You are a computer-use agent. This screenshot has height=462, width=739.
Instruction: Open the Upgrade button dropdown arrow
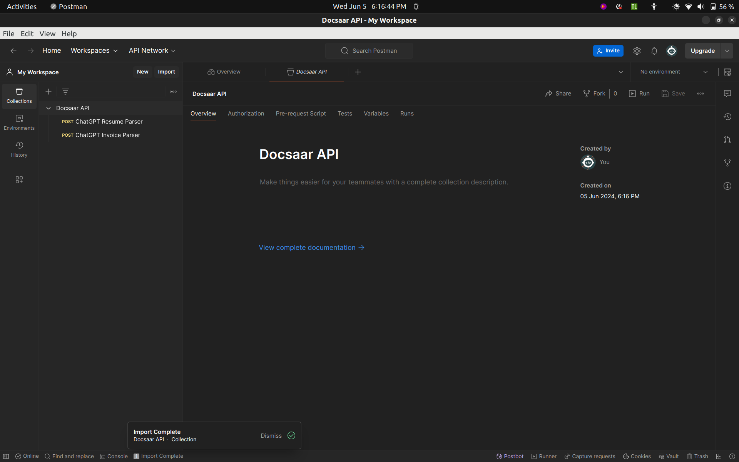pos(727,51)
